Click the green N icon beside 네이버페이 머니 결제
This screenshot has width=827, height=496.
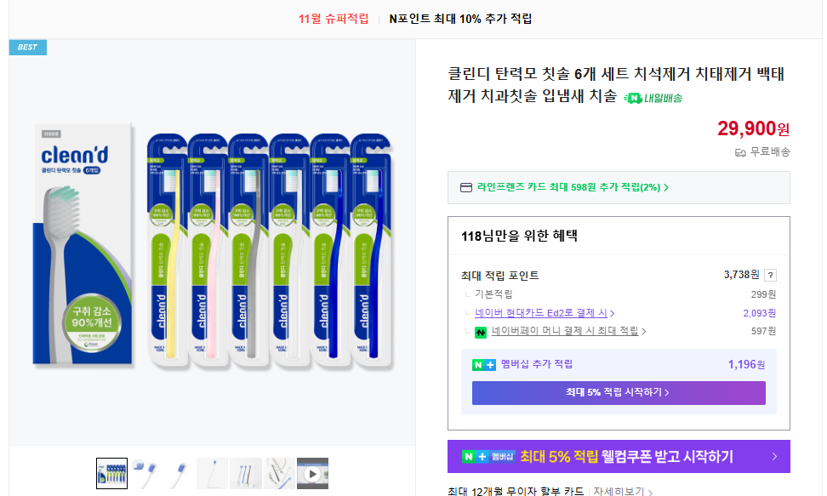point(481,330)
